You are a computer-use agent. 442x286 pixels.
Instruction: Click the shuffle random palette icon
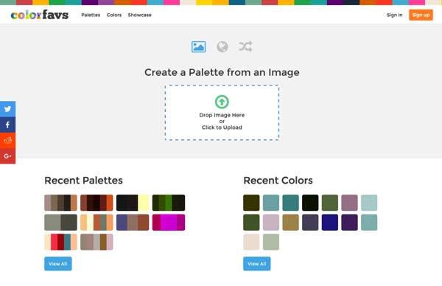[x=245, y=46]
